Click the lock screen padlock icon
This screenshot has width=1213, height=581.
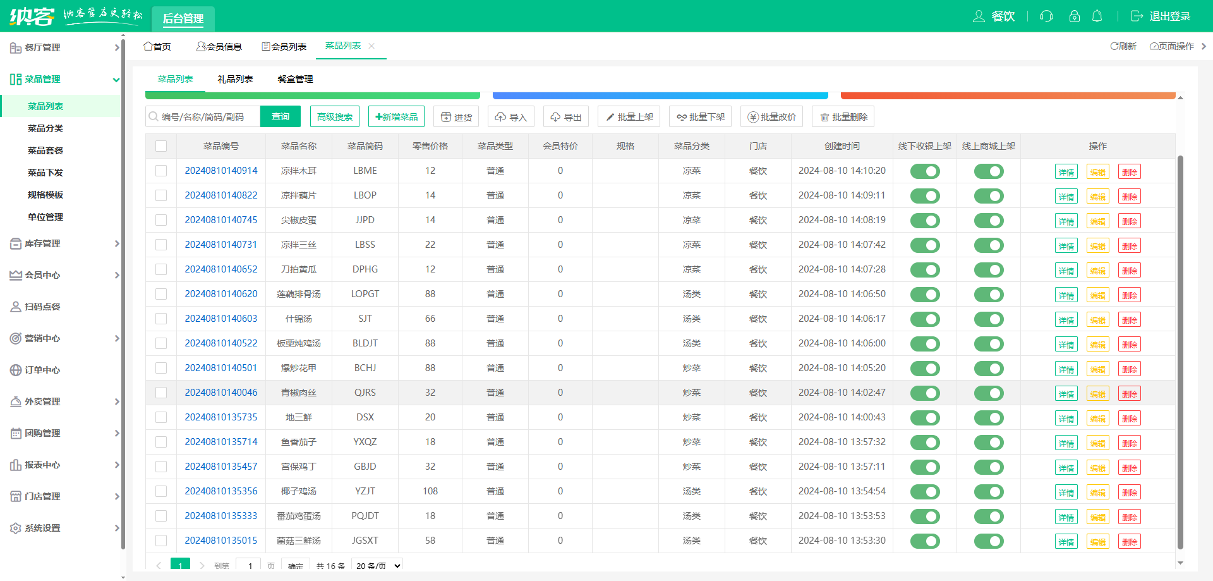(1074, 16)
